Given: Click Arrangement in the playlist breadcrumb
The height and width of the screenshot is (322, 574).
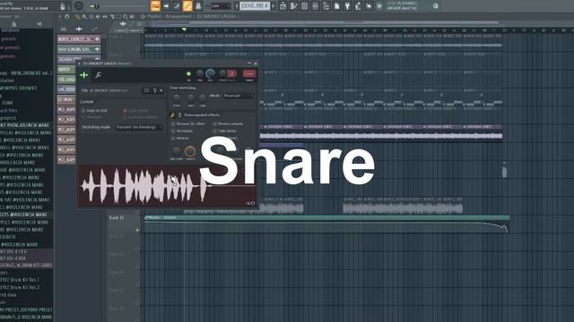Looking at the screenshot, I should 178,16.
